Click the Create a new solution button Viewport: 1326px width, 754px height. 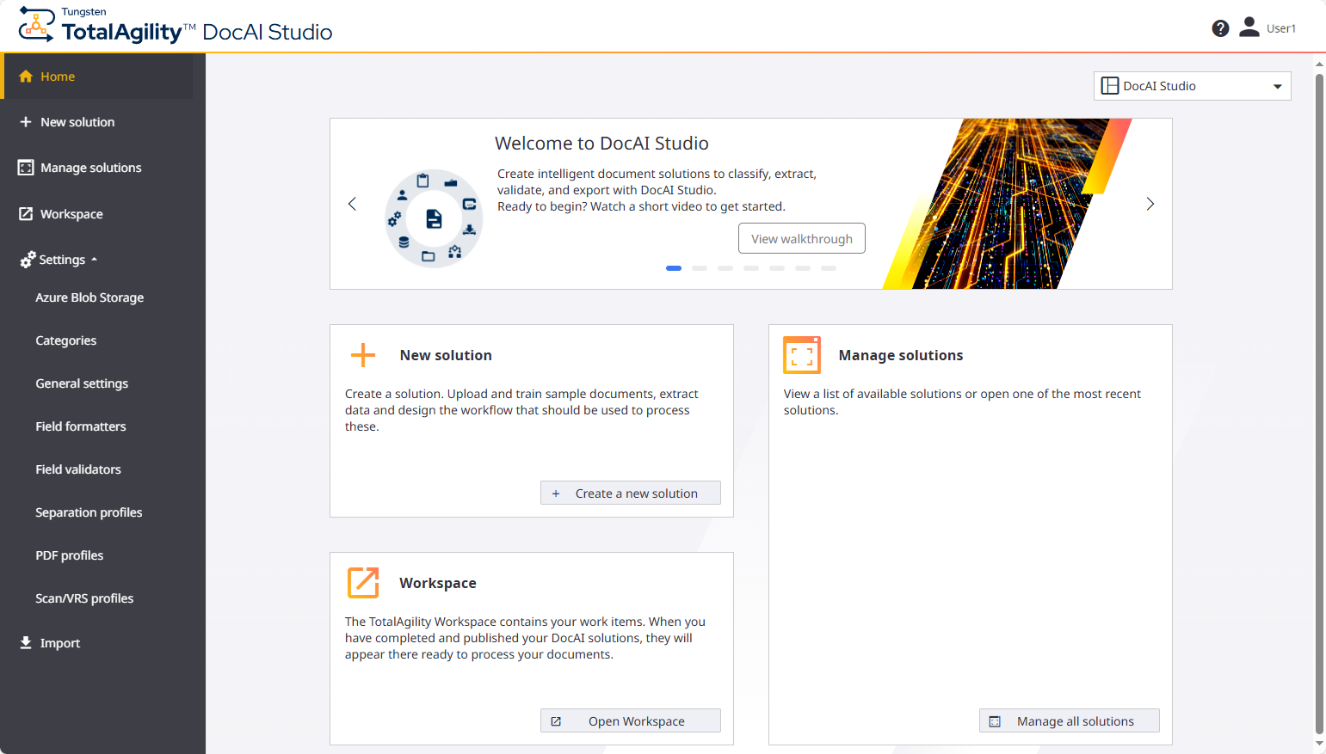coord(630,493)
